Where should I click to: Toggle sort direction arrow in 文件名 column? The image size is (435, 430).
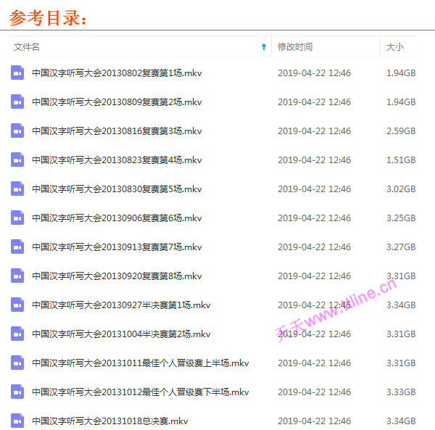[263, 47]
